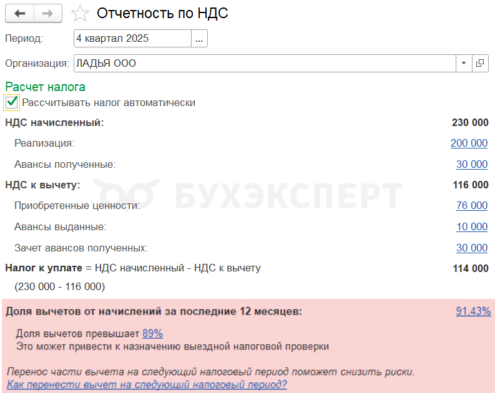This screenshot has width=495, height=393.
Task: Click the period input field
Action: coord(132,39)
